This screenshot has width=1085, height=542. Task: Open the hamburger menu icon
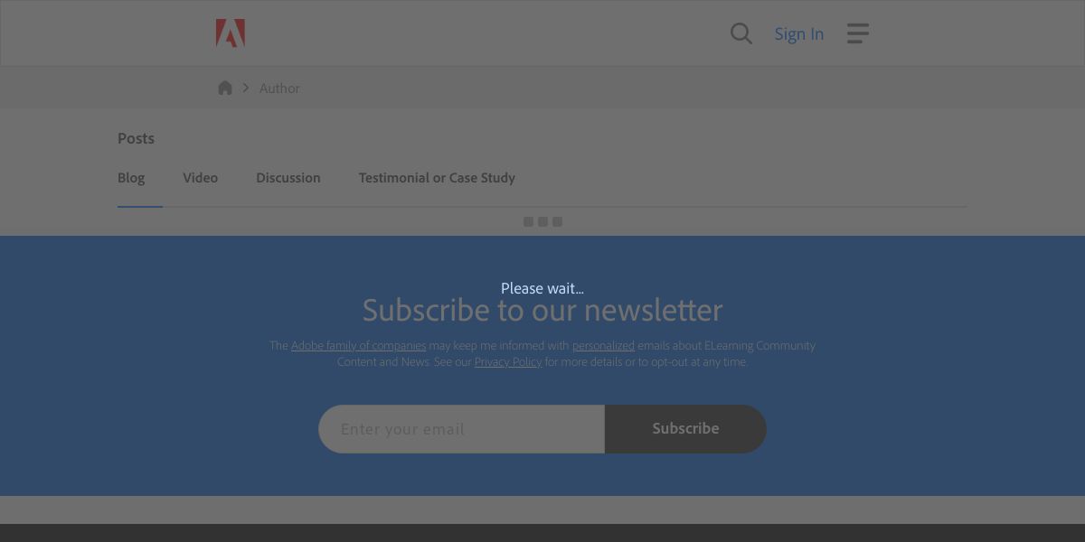pos(858,33)
